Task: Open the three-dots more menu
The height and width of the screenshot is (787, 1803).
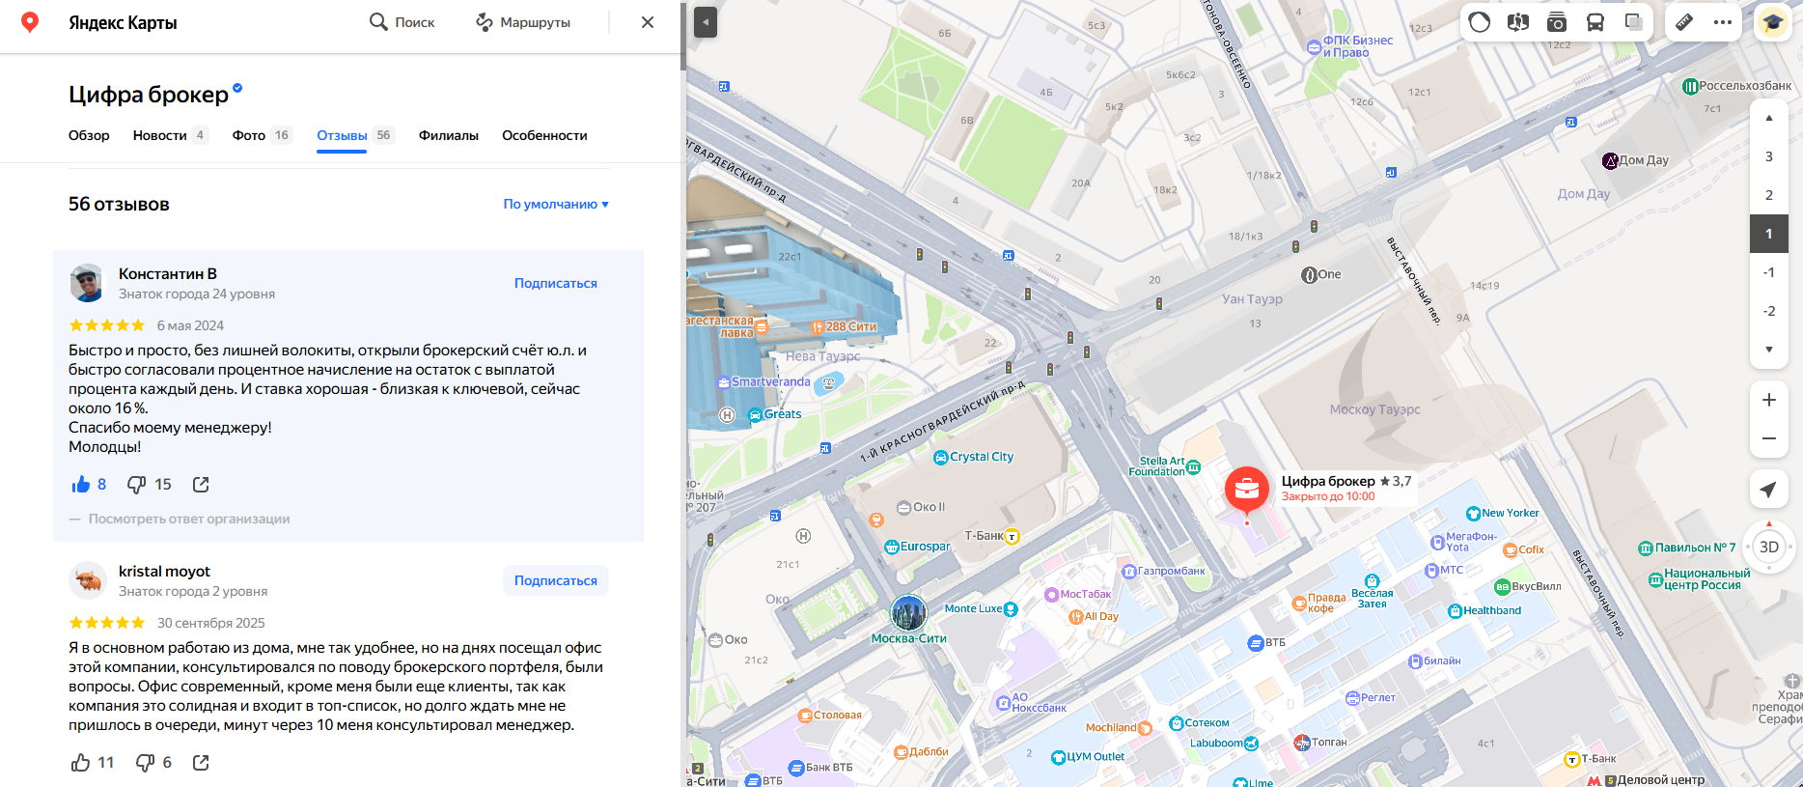Action: 1723,22
